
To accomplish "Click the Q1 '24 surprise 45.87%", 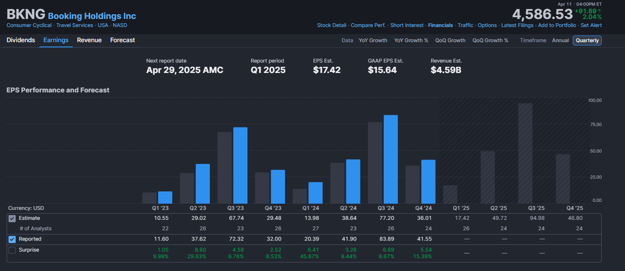I will click(x=310, y=256).
